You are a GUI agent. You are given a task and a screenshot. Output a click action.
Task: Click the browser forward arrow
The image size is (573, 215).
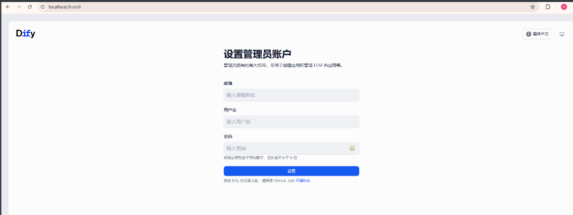[x=19, y=7]
